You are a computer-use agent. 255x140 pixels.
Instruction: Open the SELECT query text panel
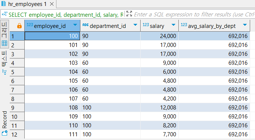[66, 15]
